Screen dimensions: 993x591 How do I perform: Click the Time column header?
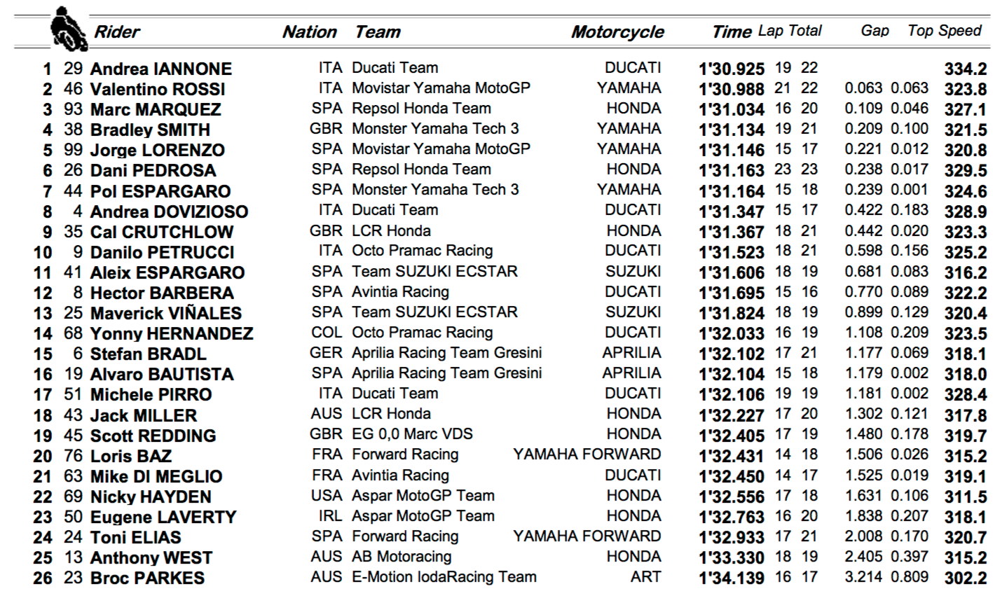click(731, 32)
